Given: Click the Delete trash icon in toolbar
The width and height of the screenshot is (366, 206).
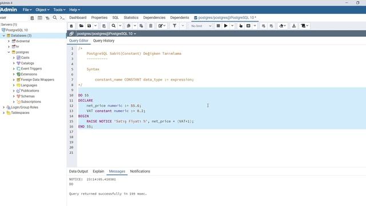Looking at the screenshot, I should point(150,26).
